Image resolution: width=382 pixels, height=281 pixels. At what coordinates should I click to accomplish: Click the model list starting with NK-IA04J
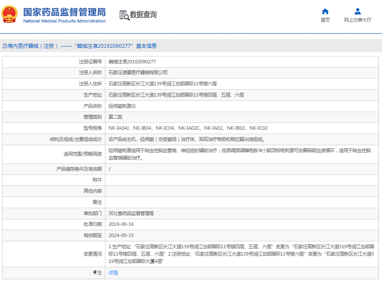(x=188, y=128)
